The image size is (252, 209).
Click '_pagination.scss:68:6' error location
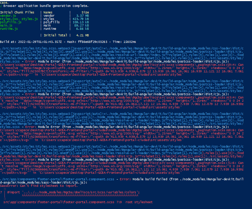coord(216,130)
